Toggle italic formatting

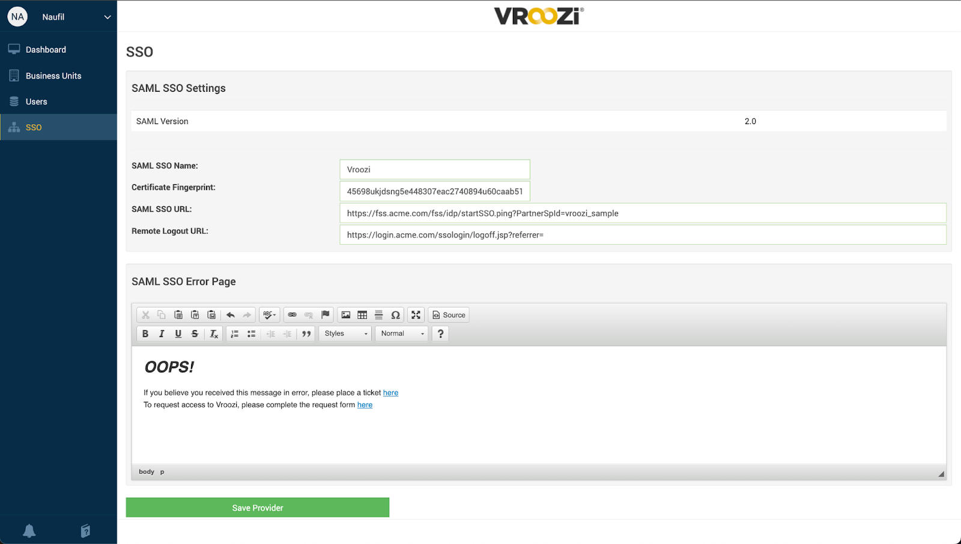162,334
